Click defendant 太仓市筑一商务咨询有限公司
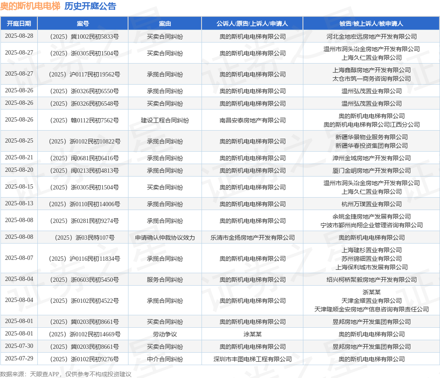This screenshot has width=440, height=378. tap(372, 79)
